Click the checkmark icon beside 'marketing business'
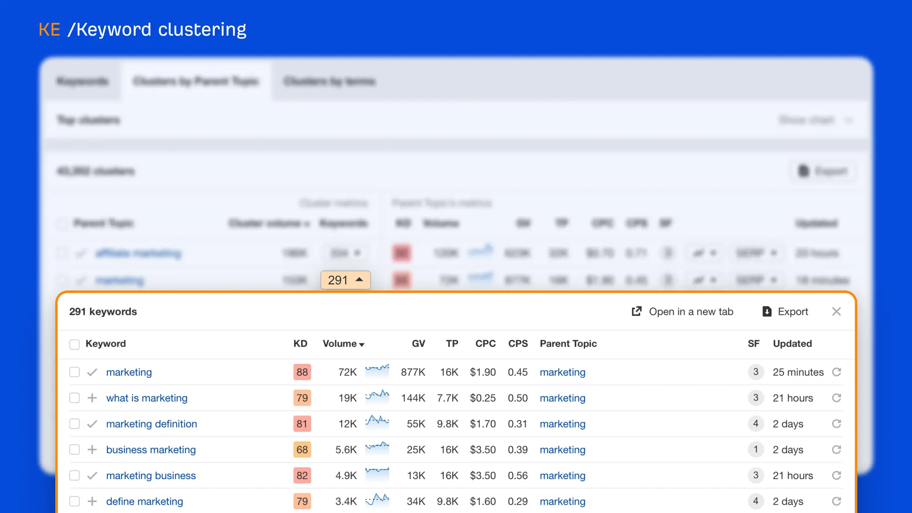The width and height of the screenshot is (912, 513). pyautogui.click(x=92, y=476)
